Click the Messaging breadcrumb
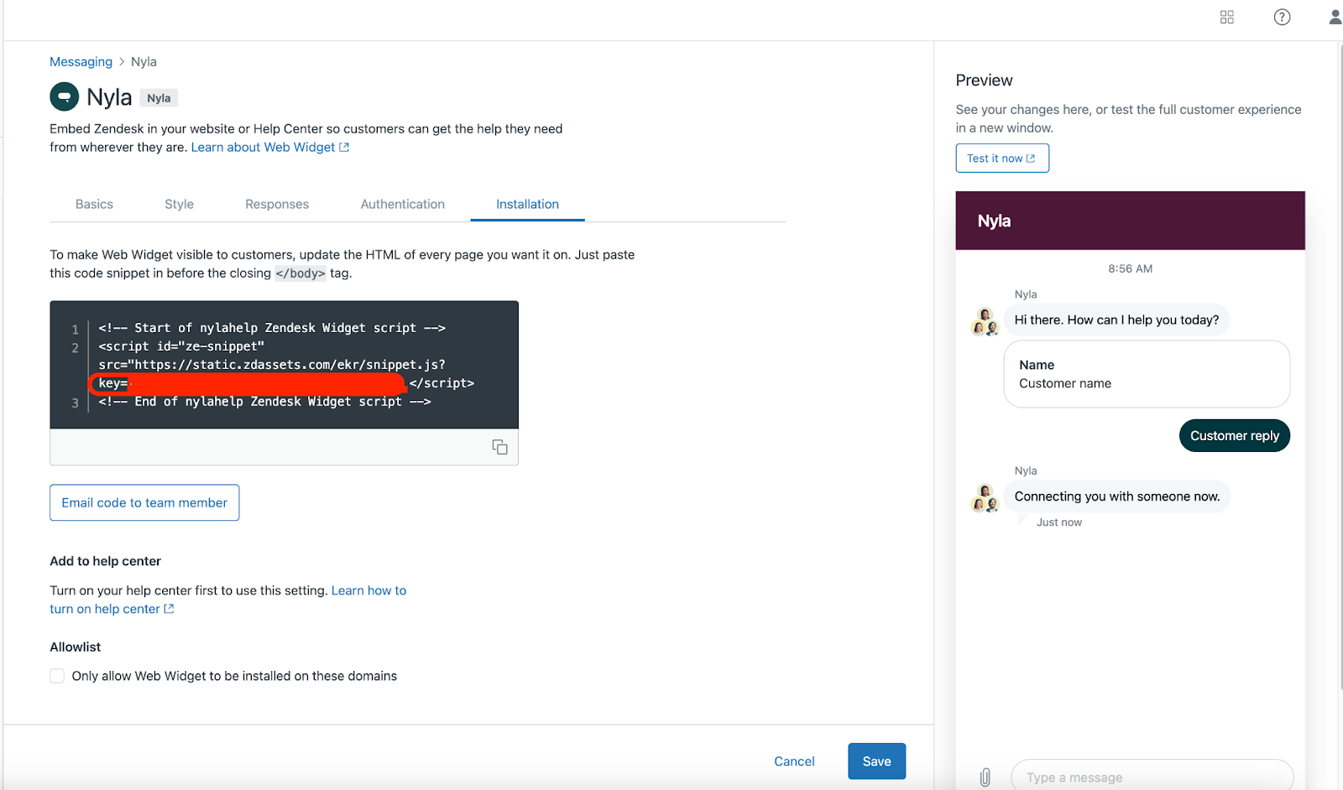Viewport: 1343px width, 790px height. (81, 61)
